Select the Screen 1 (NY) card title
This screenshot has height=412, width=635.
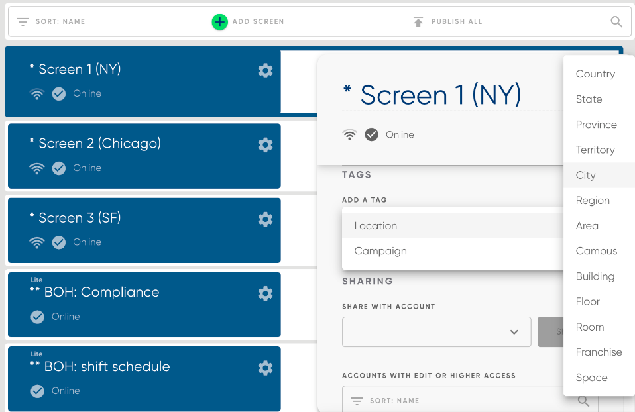coord(76,69)
